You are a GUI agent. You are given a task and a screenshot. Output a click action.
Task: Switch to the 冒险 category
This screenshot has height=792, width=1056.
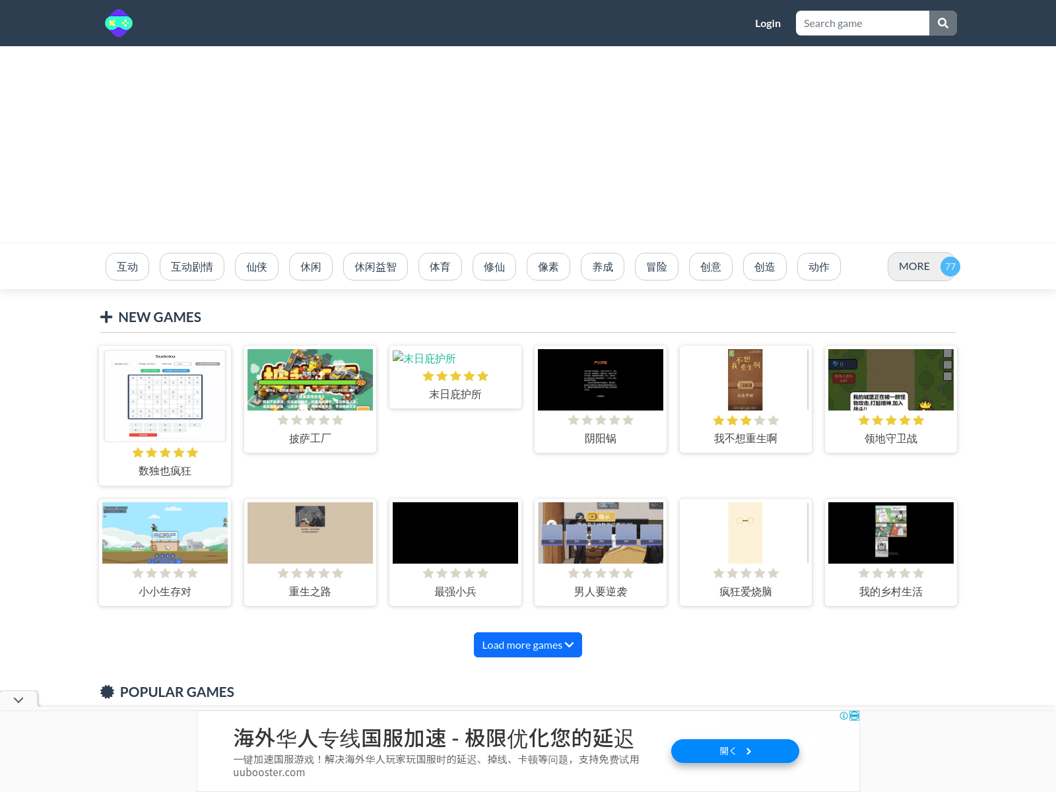(656, 267)
